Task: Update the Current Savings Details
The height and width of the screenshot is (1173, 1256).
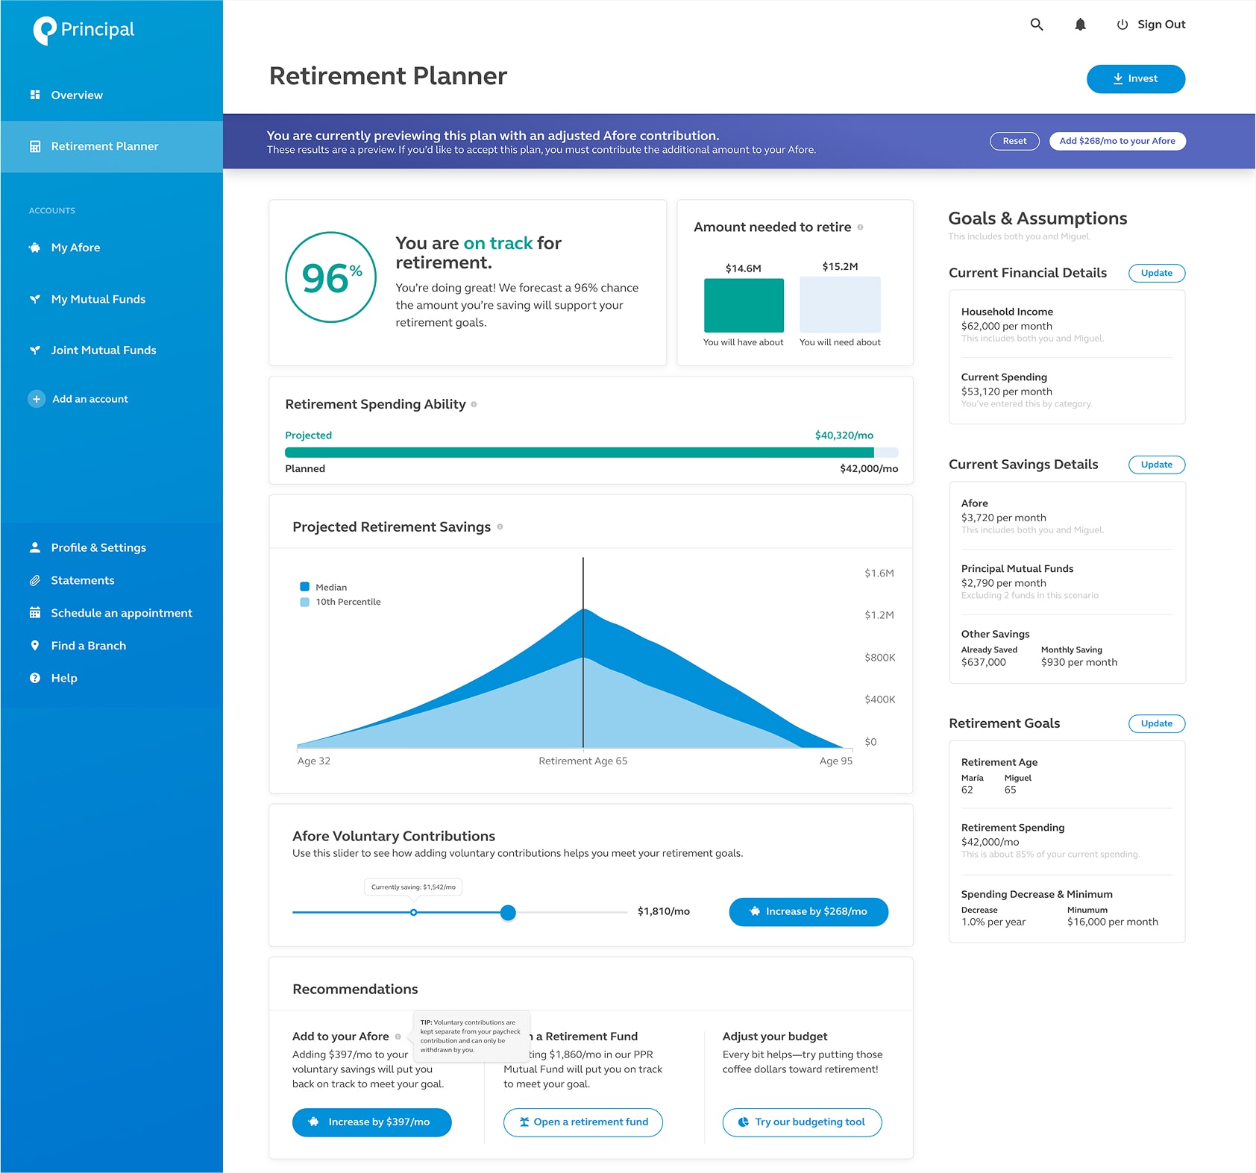Action: pos(1157,465)
